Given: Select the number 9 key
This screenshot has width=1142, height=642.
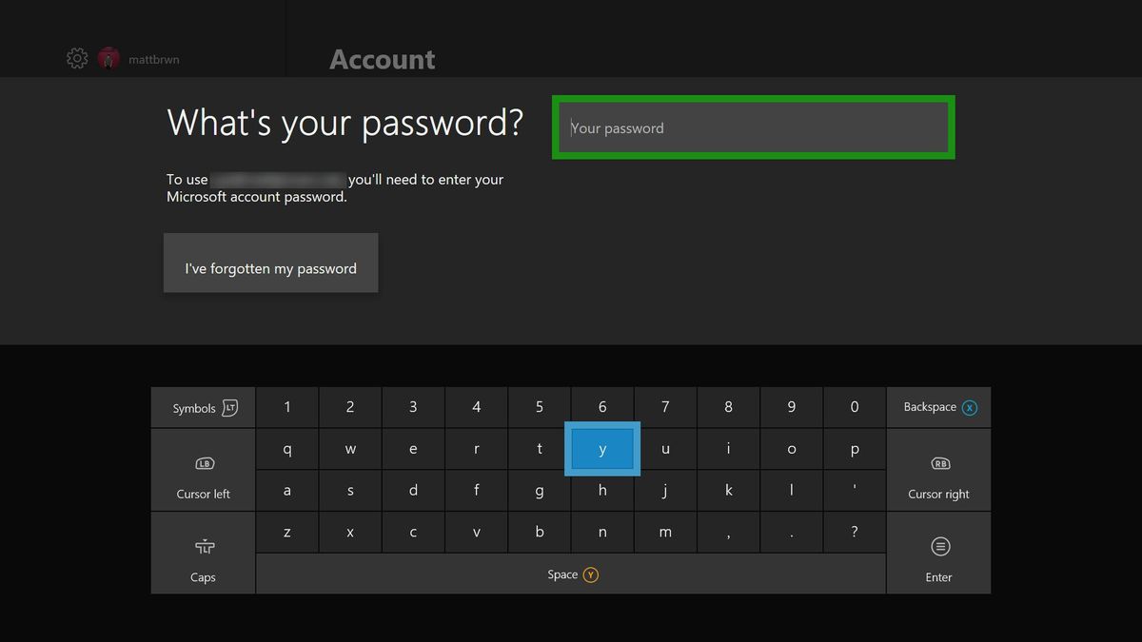Looking at the screenshot, I should [792, 408].
